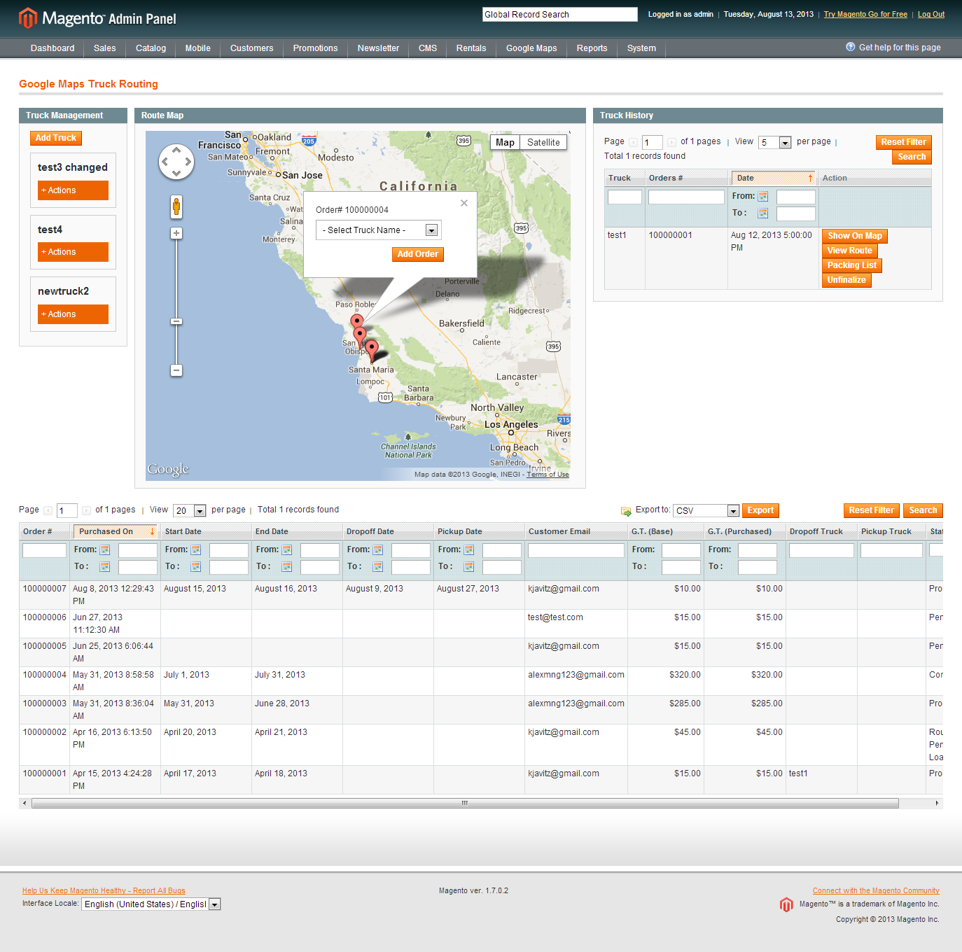
Task: Click the Order # filter field in orders grid
Action: point(44,551)
